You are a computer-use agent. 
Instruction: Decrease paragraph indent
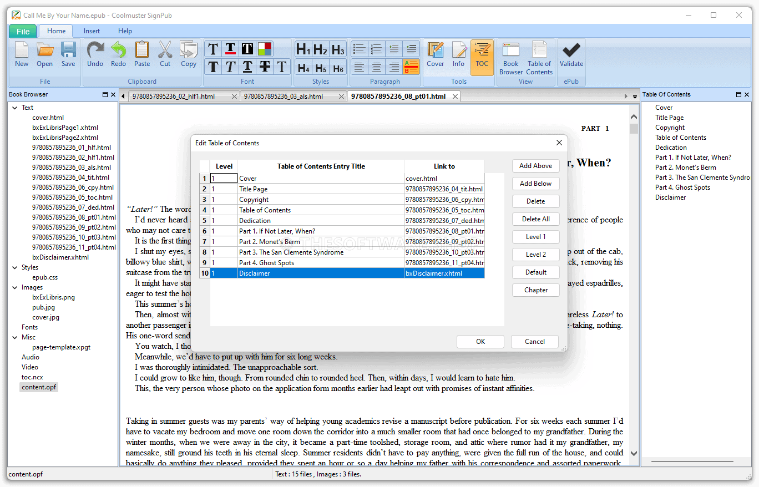411,49
